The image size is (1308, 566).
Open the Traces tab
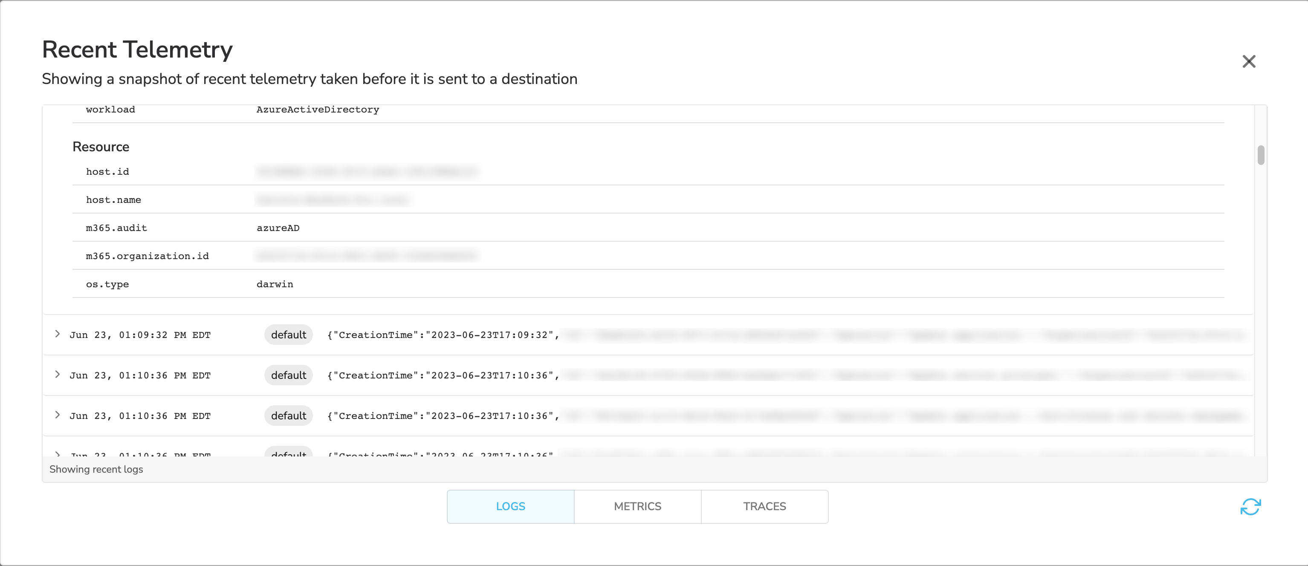click(764, 506)
